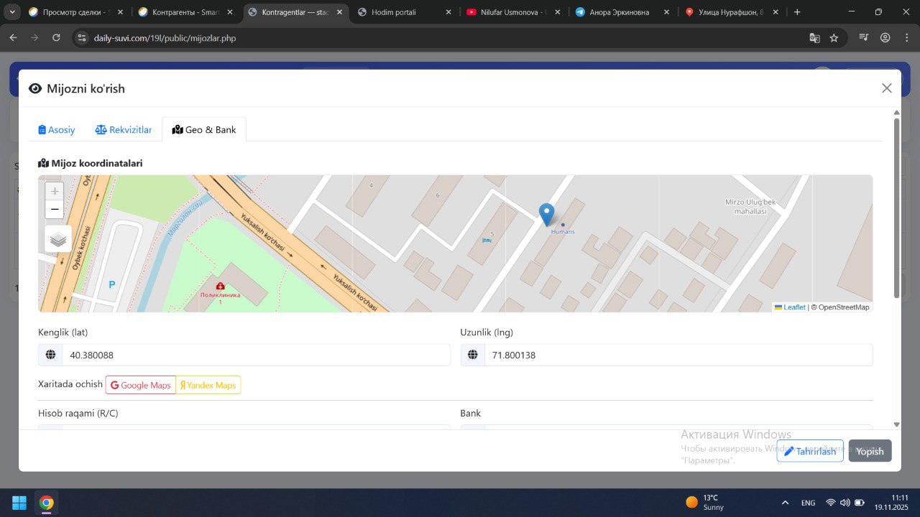Viewport: 920px width, 517px height.
Task: Close the Mijozni ko'rish dialog with X
Action: [x=887, y=88]
